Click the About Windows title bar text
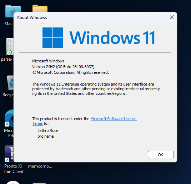The image size is (191, 184). (x=32, y=17)
